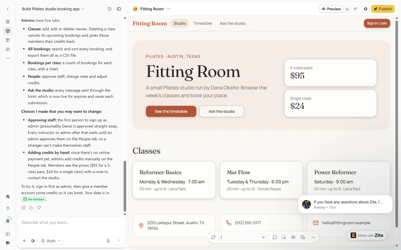Activate the select-element cursor tool
Image resolution: width=401 pixels, height=250 pixels.
click(x=284, y=237)
